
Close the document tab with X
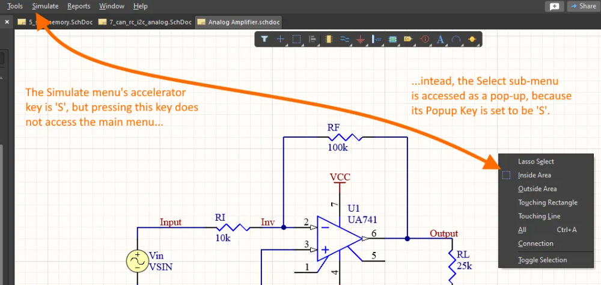(x=7, y=22)
